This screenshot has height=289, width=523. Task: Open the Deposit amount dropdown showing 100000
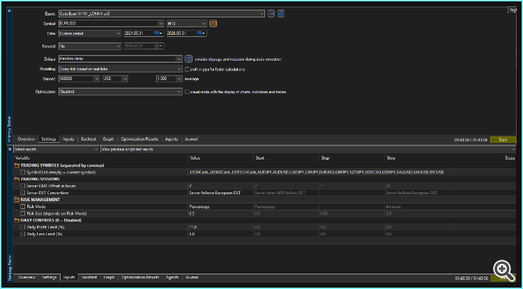click(79, 79)
